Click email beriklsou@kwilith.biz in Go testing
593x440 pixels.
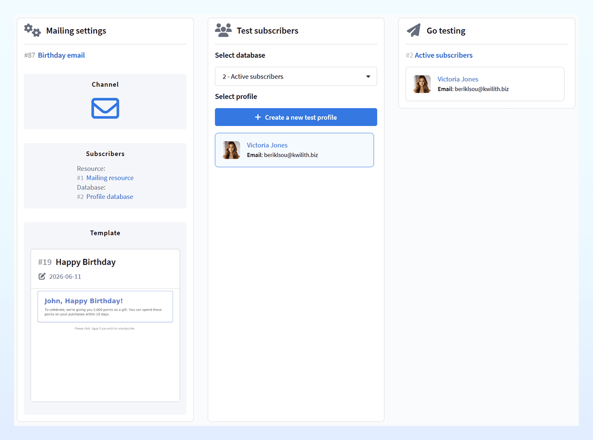482,89
